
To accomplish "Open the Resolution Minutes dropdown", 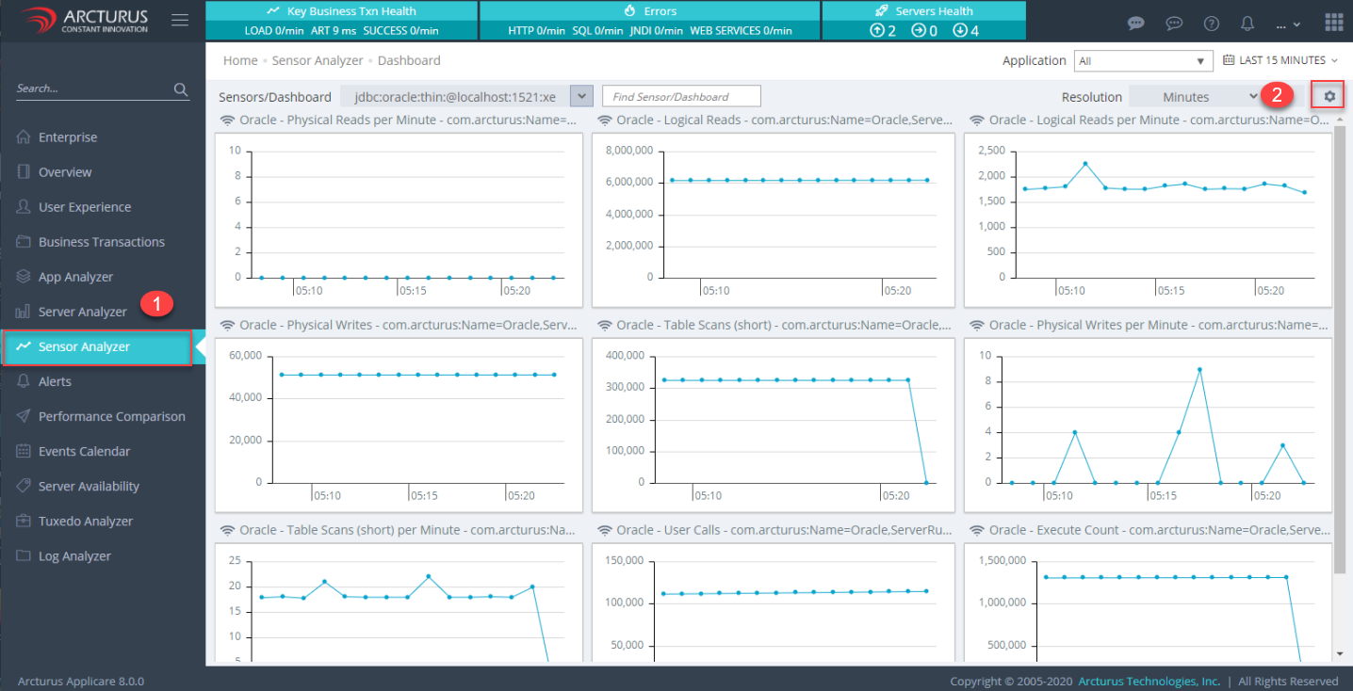I will tap(1196, 97).
